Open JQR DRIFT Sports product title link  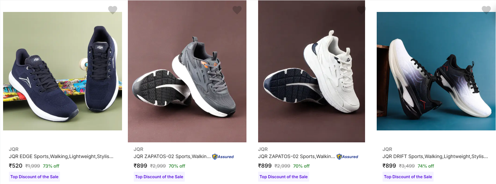click(435, 156)
